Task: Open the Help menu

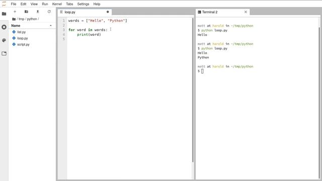Action: [97, 4]
